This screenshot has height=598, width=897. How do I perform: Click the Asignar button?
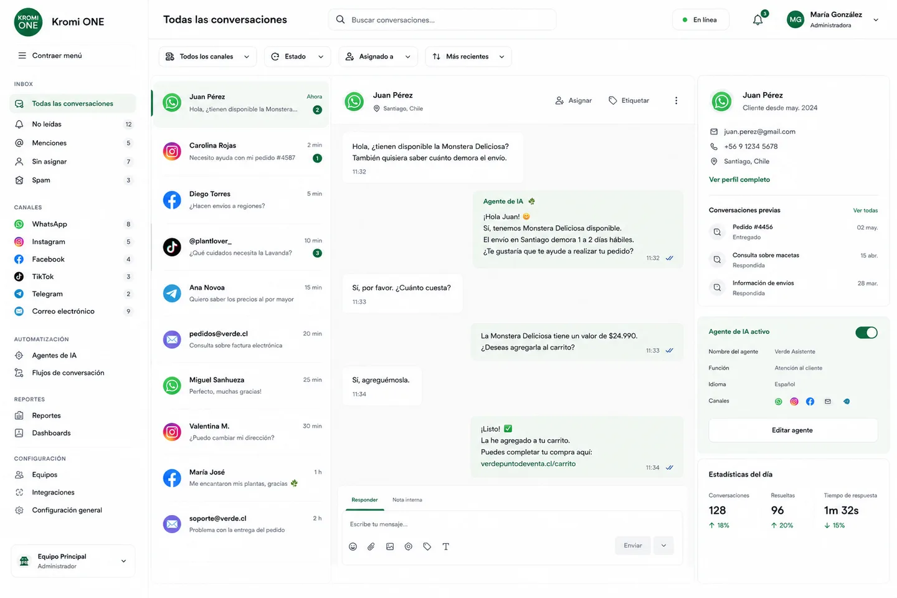(574, 100)
